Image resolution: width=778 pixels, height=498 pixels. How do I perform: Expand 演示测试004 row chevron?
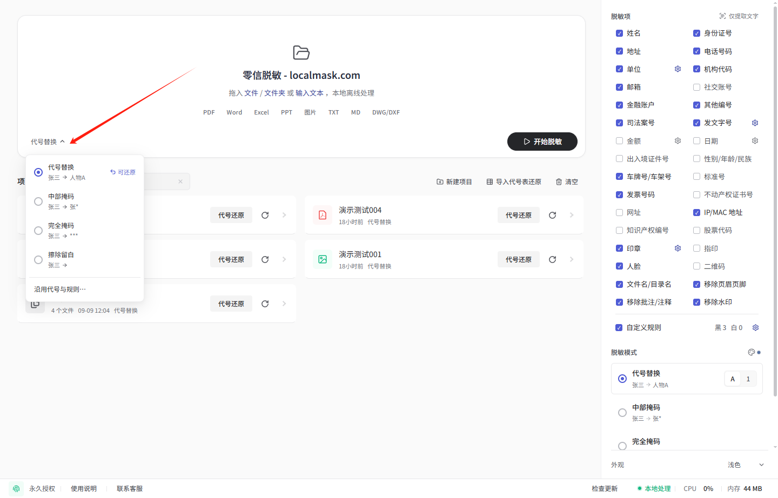click(x=572, y=215)
